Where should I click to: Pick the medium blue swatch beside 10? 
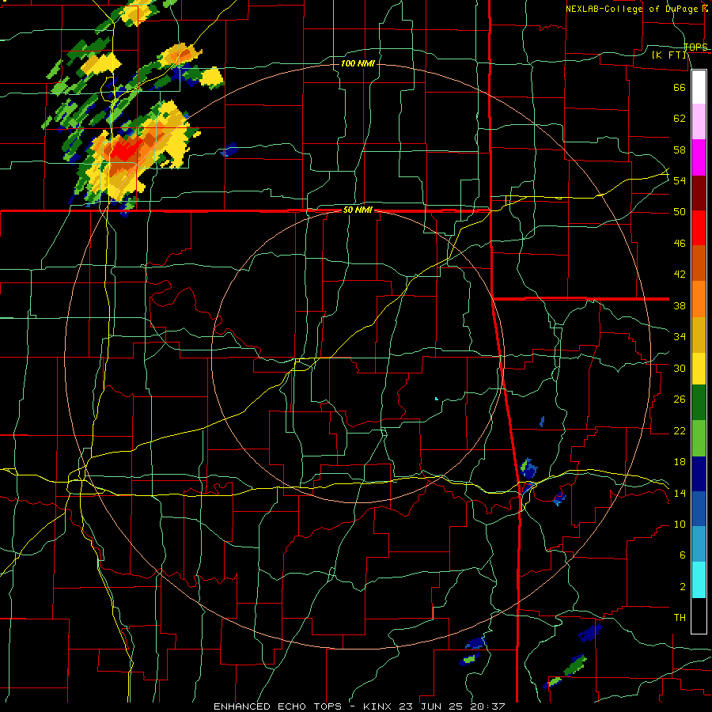[699, 509]
